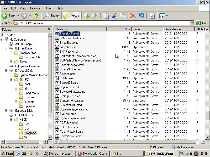The image size is (210, 157).
Task: Click the HBCD 15.2 disc drive icon
Action: click(x=11, y=115)
